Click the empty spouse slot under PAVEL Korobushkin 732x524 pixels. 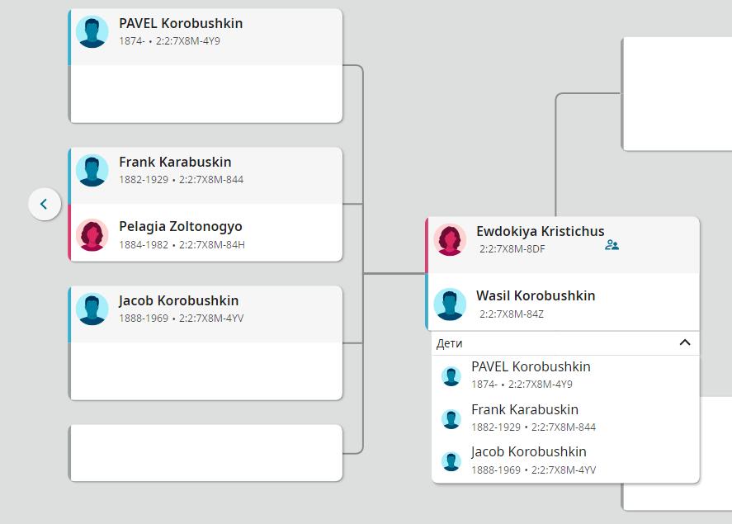205,94
